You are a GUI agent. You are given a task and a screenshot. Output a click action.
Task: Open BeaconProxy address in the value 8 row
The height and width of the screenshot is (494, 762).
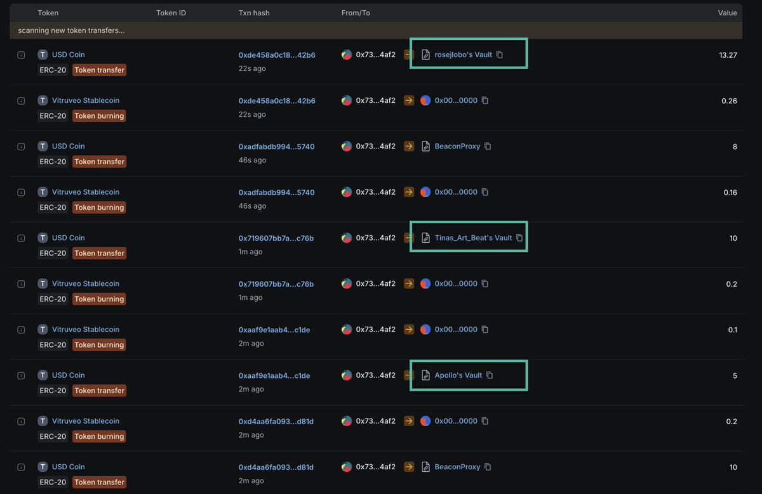(457, 146)
